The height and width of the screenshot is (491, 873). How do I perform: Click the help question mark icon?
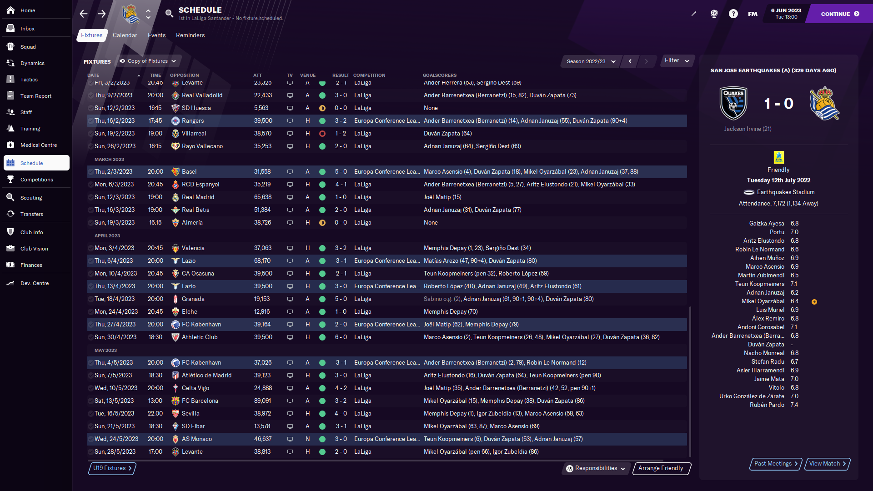(x=733, y=14)
